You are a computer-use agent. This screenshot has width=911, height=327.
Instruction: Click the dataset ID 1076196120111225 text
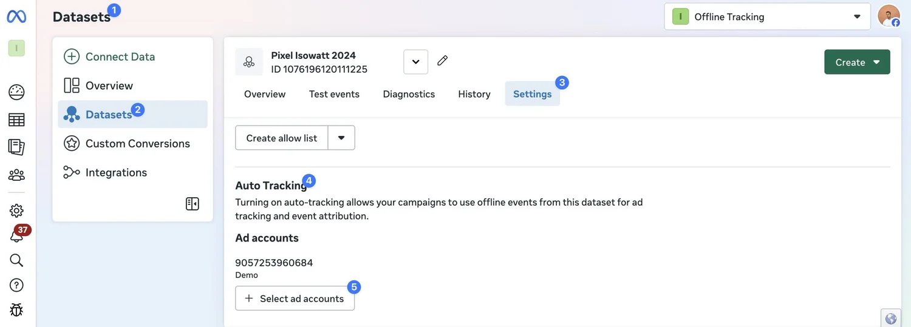[319, 69]
